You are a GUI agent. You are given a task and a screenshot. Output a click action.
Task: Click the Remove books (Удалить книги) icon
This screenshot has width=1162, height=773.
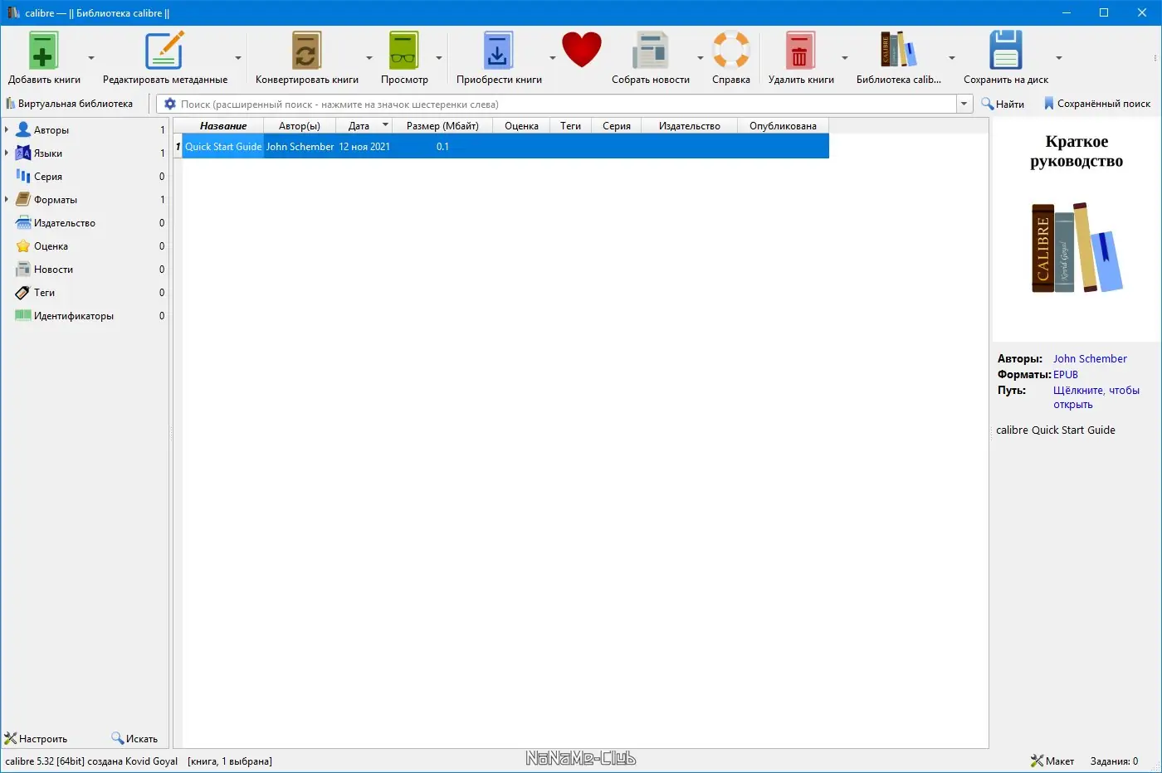[800, 51]
